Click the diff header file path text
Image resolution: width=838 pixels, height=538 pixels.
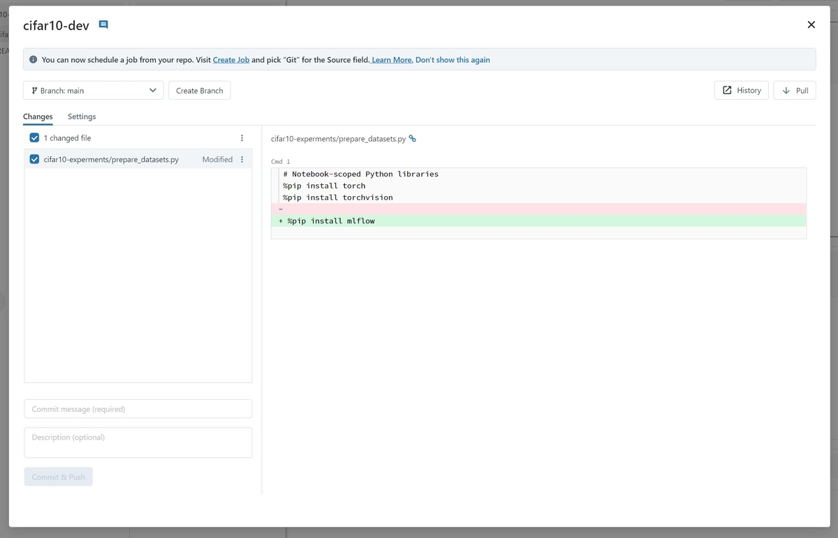tap(338, 139)
